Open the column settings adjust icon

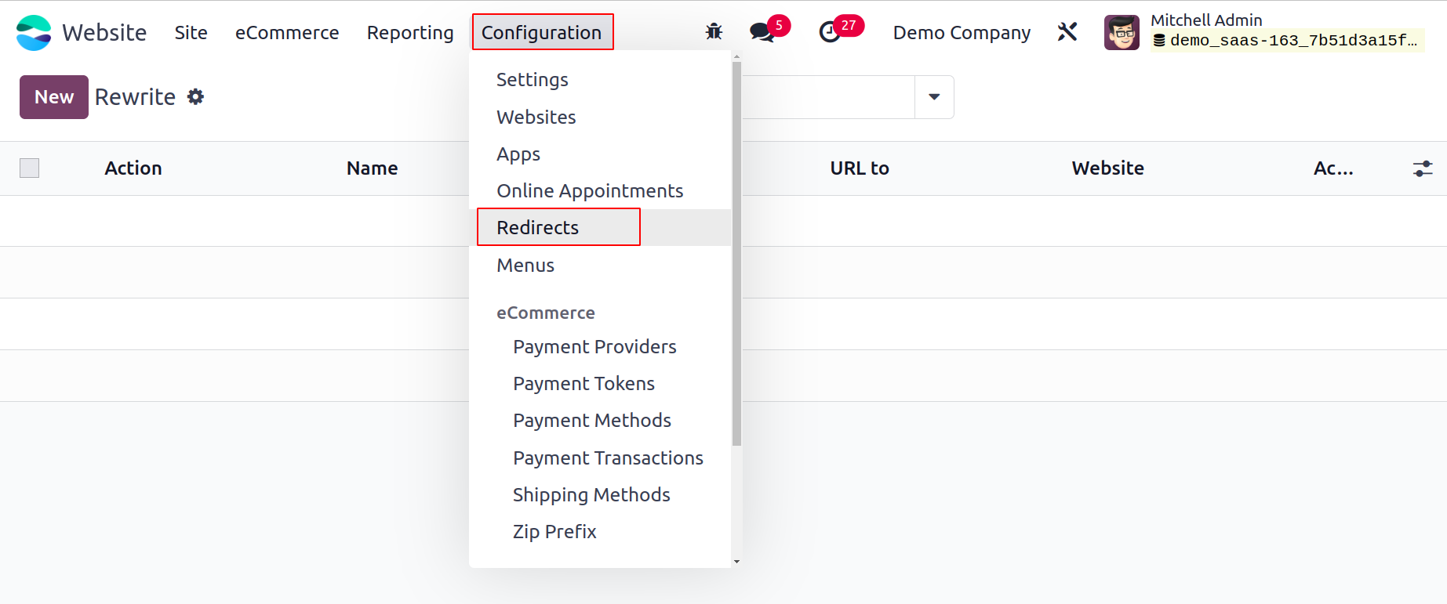pos(1423,168)
